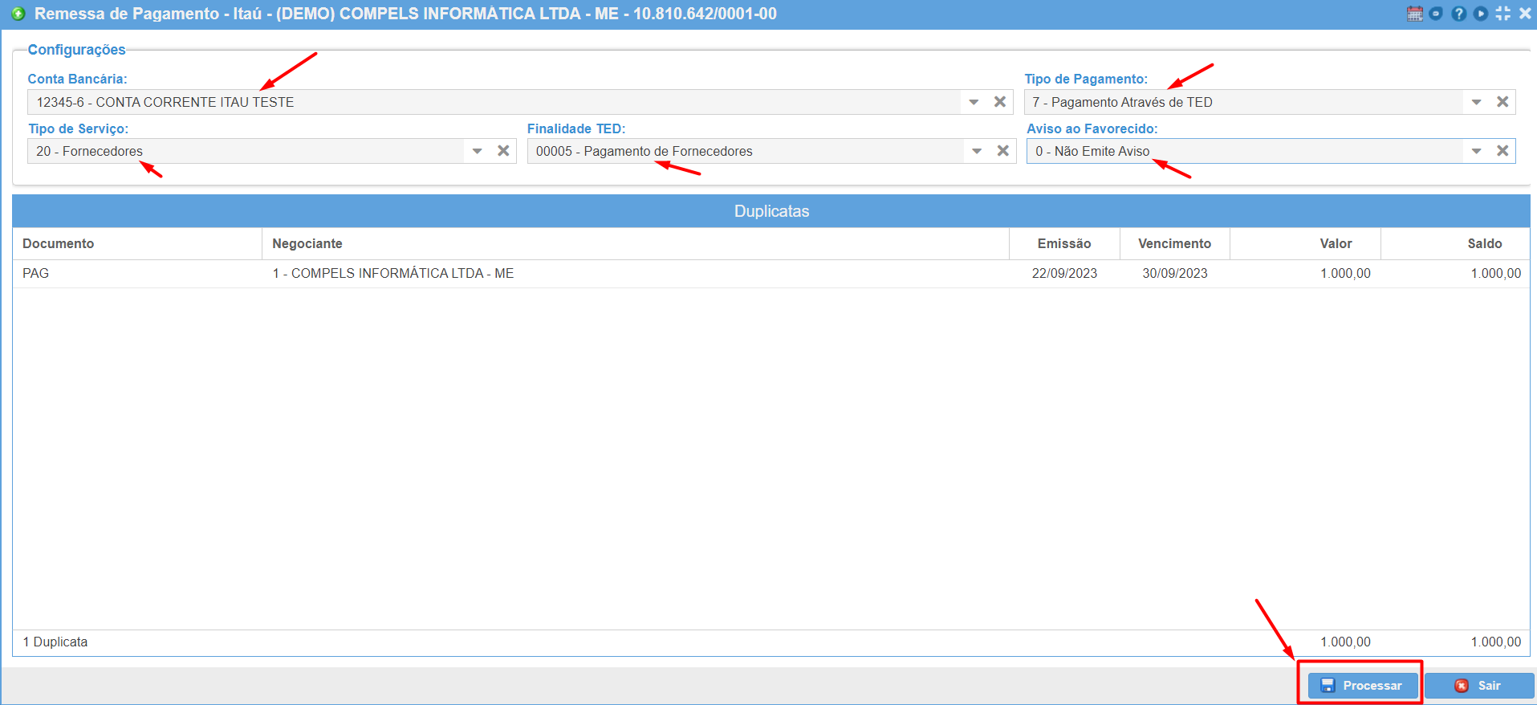Screen dimensions: 1537x705
Task: Clear the Aviso ao Favorecido selection
Action: 1502,151
